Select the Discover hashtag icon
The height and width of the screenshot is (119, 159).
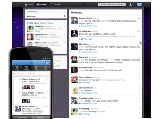51,4
